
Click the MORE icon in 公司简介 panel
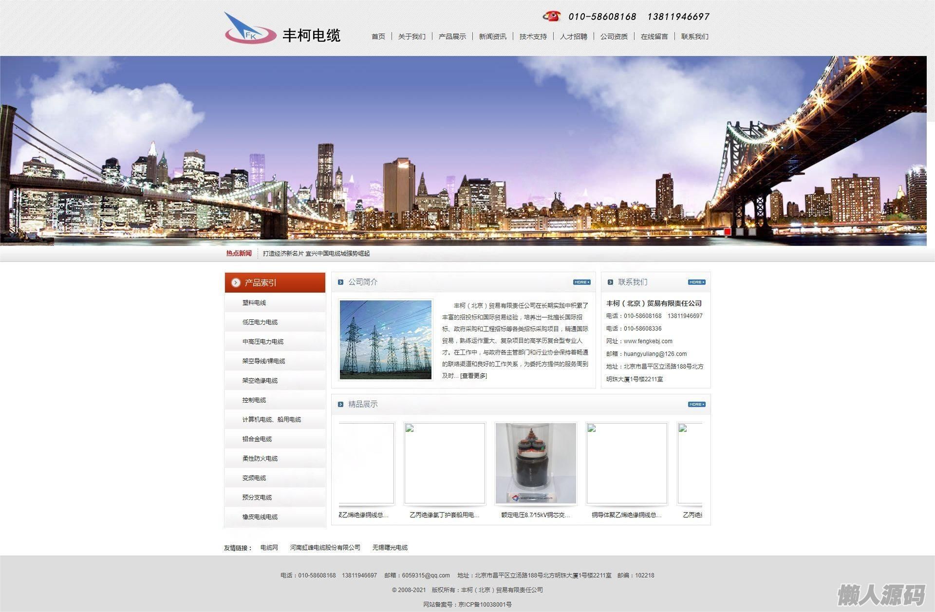[581, 282]
